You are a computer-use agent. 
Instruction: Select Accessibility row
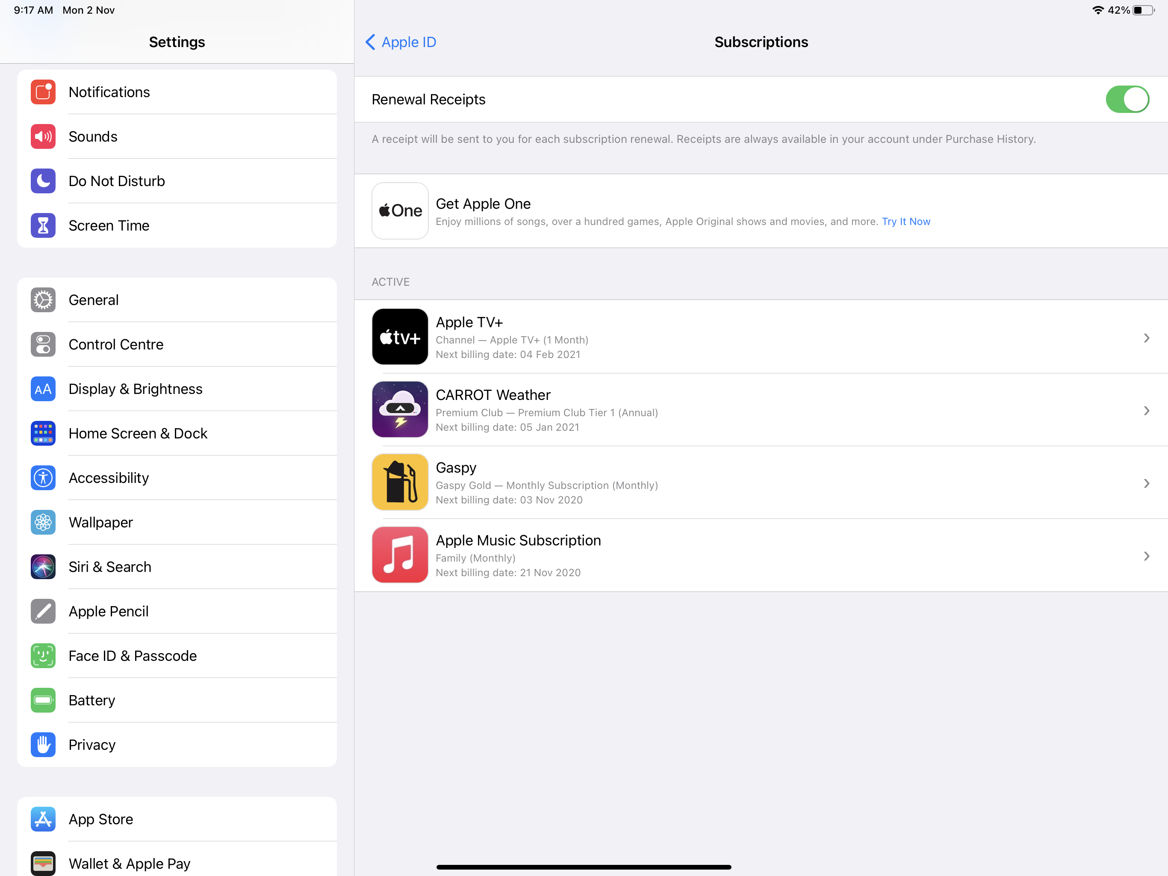[x=177, y=478]
